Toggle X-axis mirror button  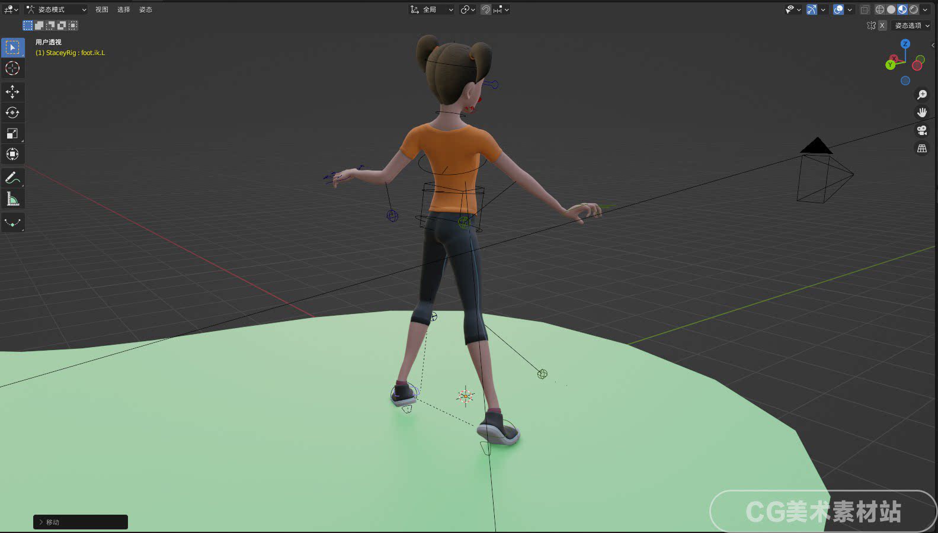tap(882, 25)
